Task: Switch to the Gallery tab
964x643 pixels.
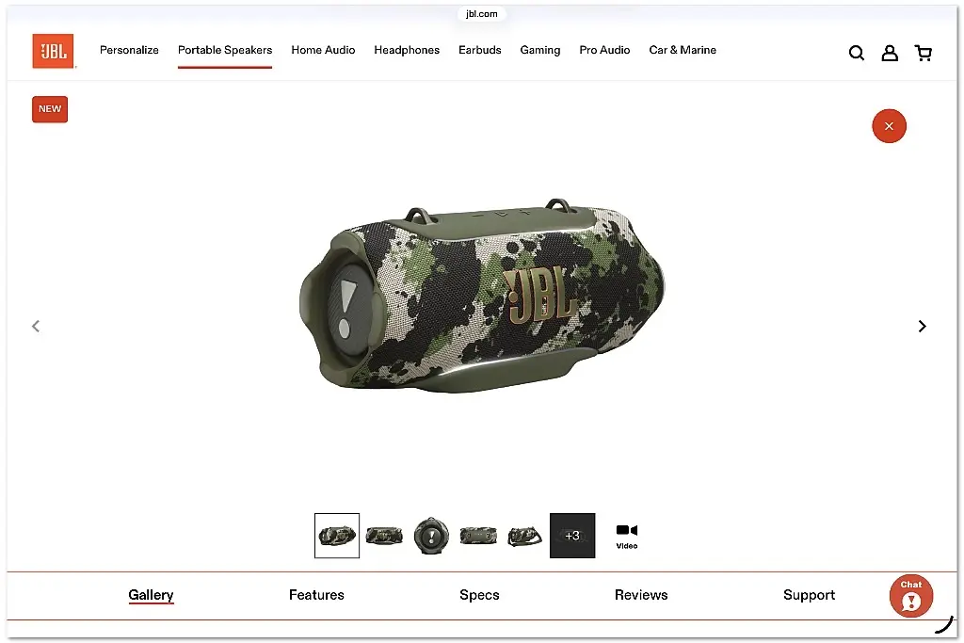Action: 152,595
